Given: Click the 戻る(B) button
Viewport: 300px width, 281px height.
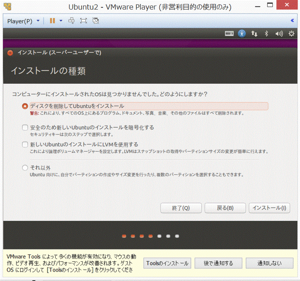Looking at the screenshot, I should pyautogui.click(x=225, y=208).
